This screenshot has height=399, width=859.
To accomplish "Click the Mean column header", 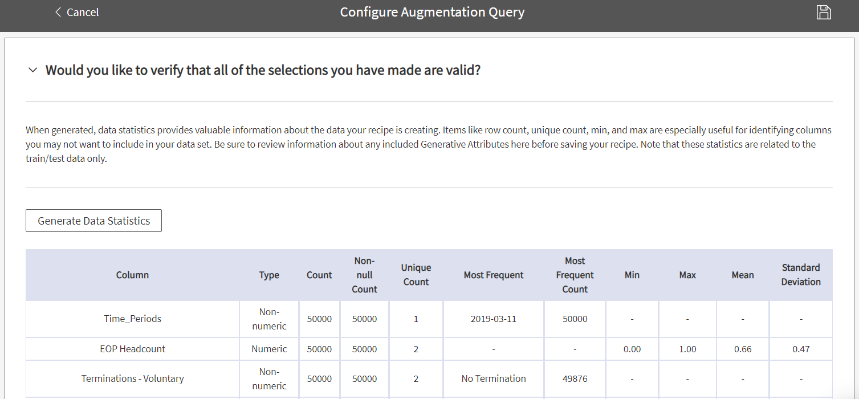I will coord(743,275).
